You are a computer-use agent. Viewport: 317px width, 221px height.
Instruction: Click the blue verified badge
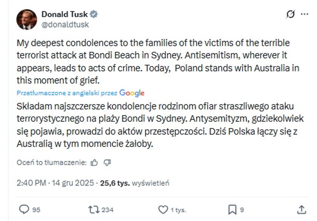pos(94,14)
